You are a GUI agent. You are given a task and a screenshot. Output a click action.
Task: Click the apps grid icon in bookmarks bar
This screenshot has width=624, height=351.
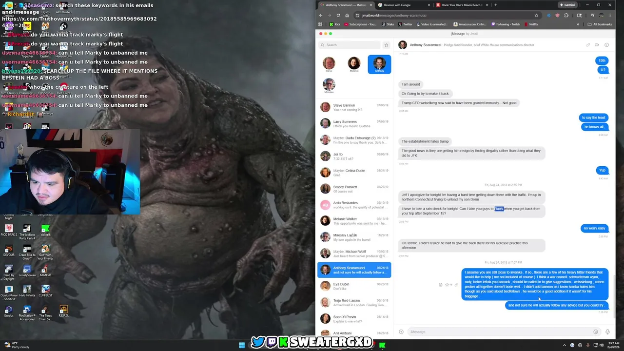tap(320, 24)
